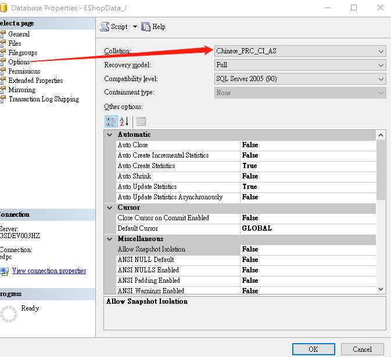The width and height of the screenshot is (391, 357).
Task: Click the Mirroring page icon
Action: (3, 89)
